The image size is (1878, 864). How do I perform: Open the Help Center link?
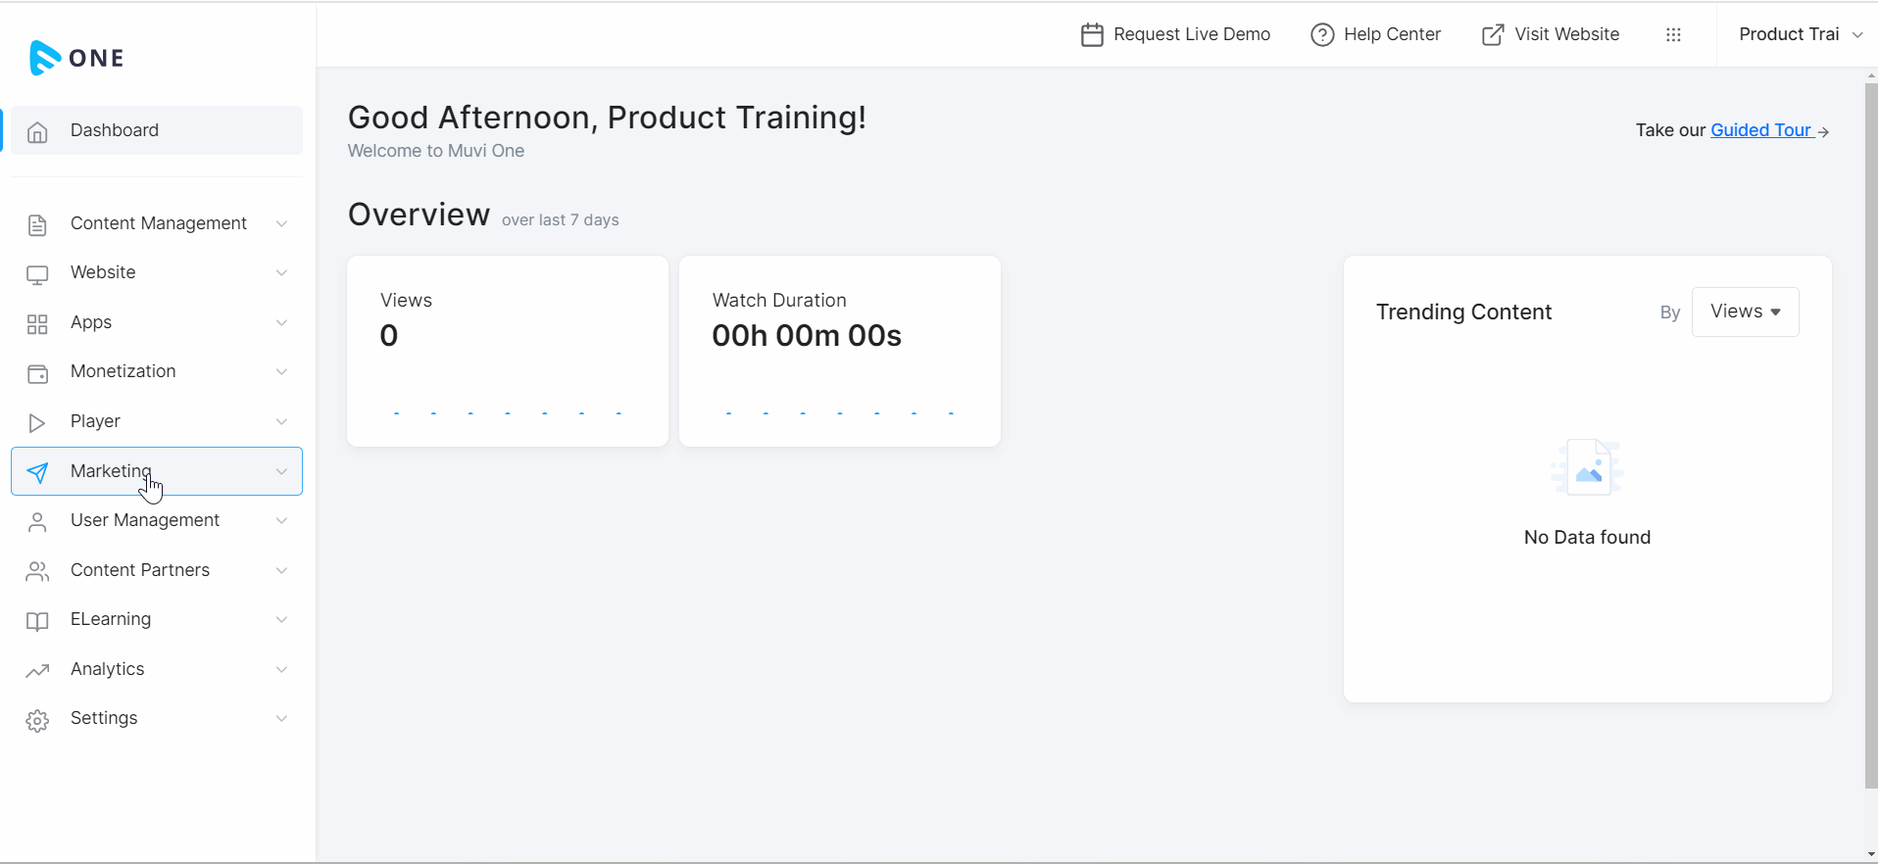point(1375,34)
